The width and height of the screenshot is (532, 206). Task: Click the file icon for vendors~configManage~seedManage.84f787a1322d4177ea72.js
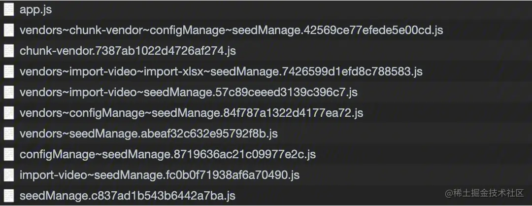coord(8,113)
